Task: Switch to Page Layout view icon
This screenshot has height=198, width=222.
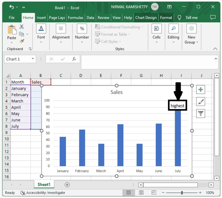Action: [x=141, y=193]
